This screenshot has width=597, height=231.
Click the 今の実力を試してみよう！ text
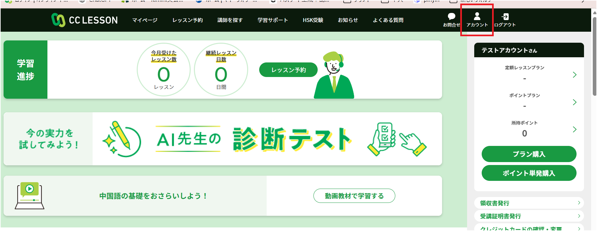pos(49,139)
